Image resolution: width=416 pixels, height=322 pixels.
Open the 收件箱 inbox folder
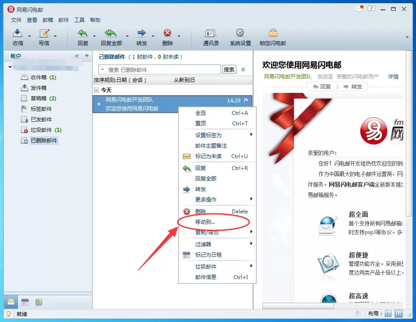tap(39, 77)
